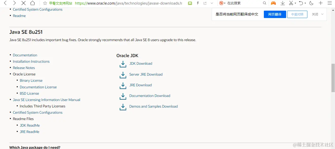The image size is (335, 149).
Task: Click the Documentation Download arrow icon
Action: [123, 96]
